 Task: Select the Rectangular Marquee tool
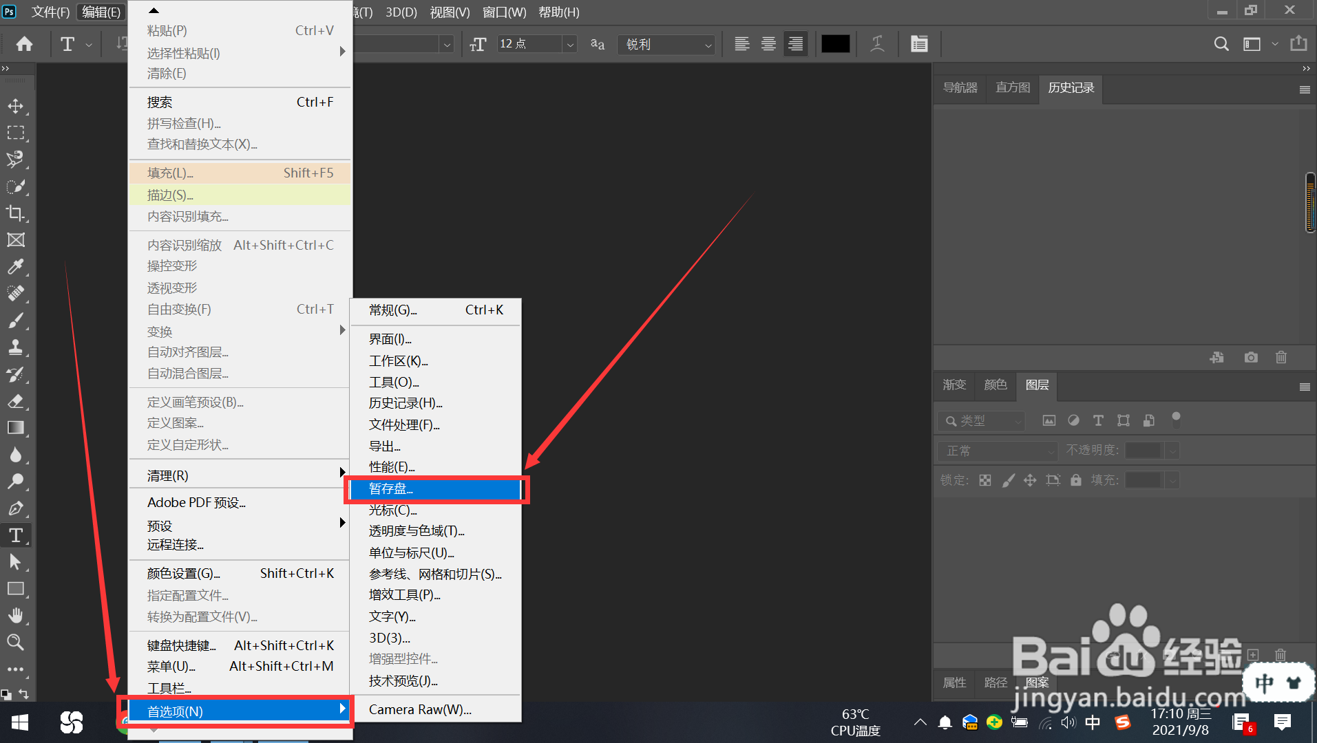click(16, 133)
